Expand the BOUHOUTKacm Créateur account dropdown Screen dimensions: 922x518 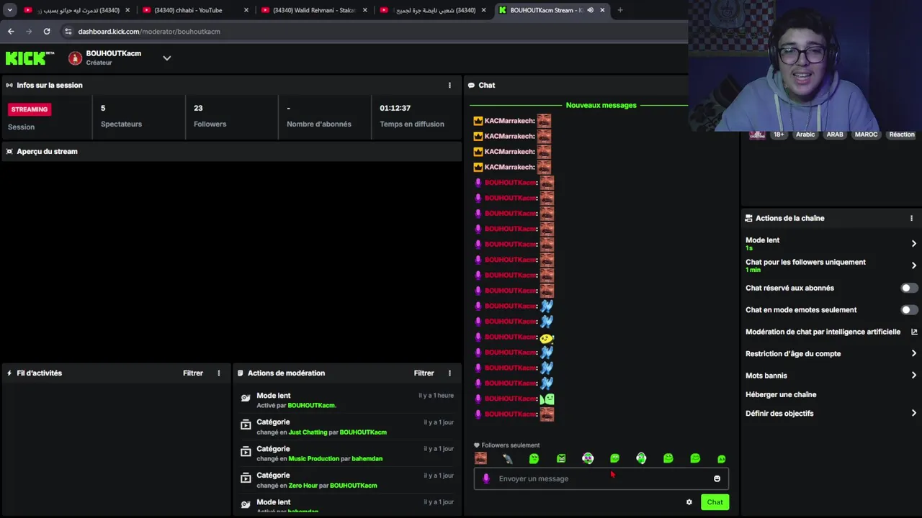pyautogui.click(x=166, y=58)
